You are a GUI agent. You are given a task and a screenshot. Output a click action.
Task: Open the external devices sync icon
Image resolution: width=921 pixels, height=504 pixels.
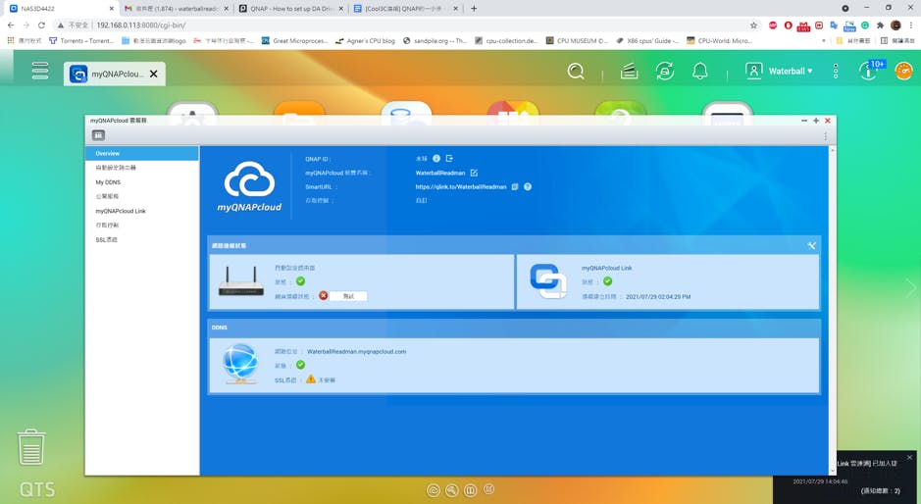tap(665, 71)
